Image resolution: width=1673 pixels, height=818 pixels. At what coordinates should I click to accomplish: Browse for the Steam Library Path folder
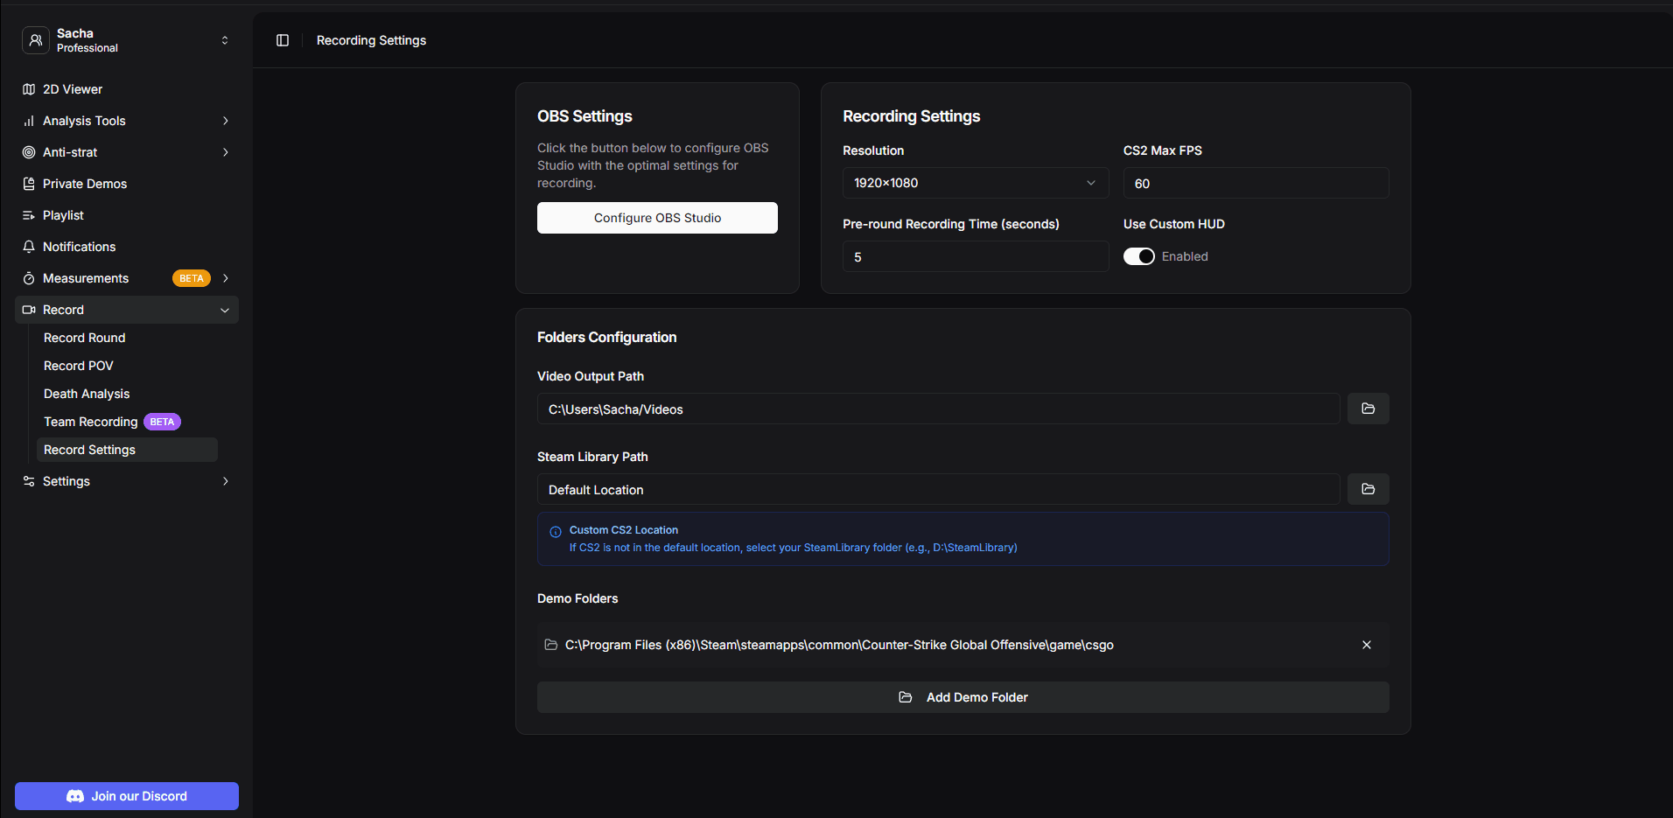pos(1368,489)
